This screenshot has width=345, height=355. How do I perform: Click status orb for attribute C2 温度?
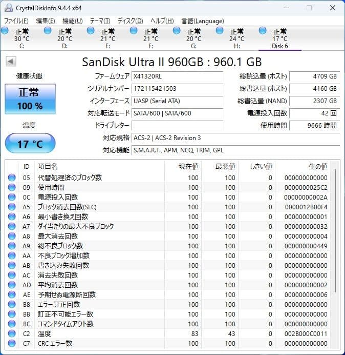[12, 333]
